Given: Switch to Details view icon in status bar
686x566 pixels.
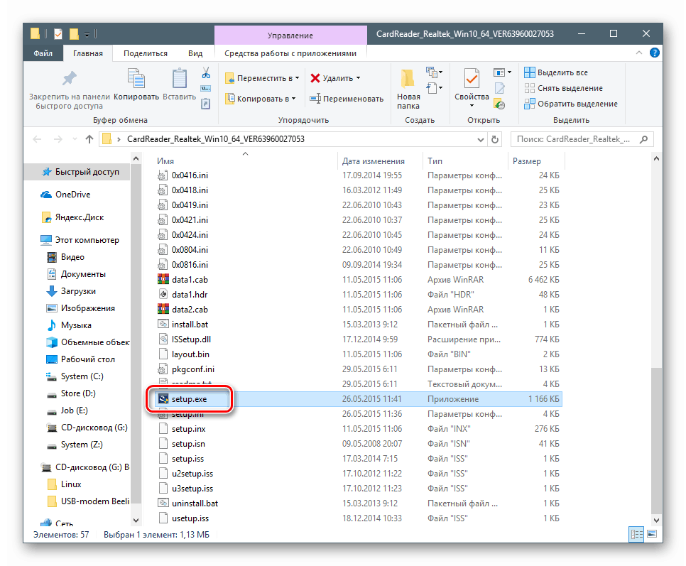Looking at the screenshot, I should (636, 534).
